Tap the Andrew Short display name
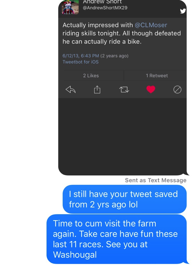The image size is (195, 265). [x=102, y=2]
